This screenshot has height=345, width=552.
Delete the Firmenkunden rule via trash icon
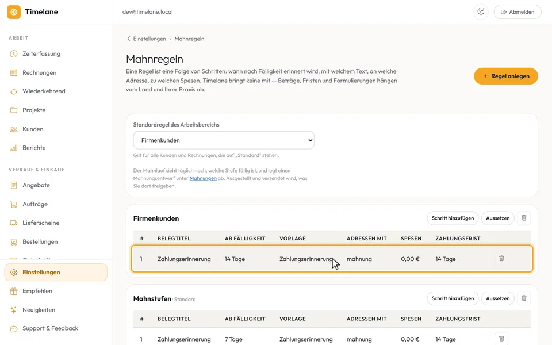point(524,218)
